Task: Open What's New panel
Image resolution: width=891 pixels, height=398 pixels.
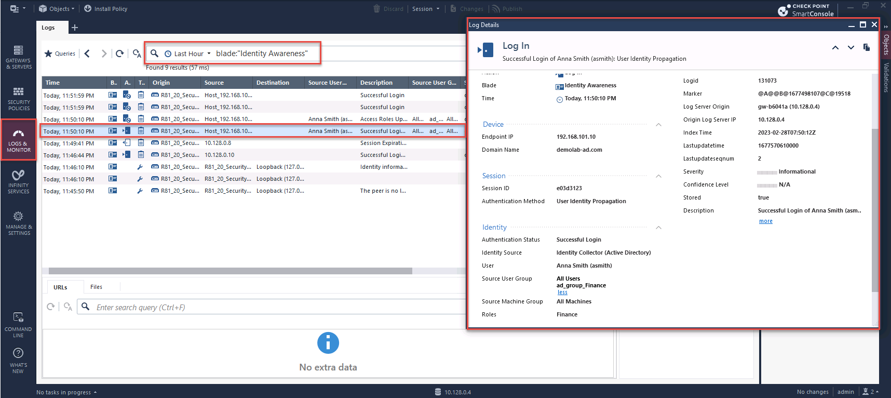Action: [18, 361]
